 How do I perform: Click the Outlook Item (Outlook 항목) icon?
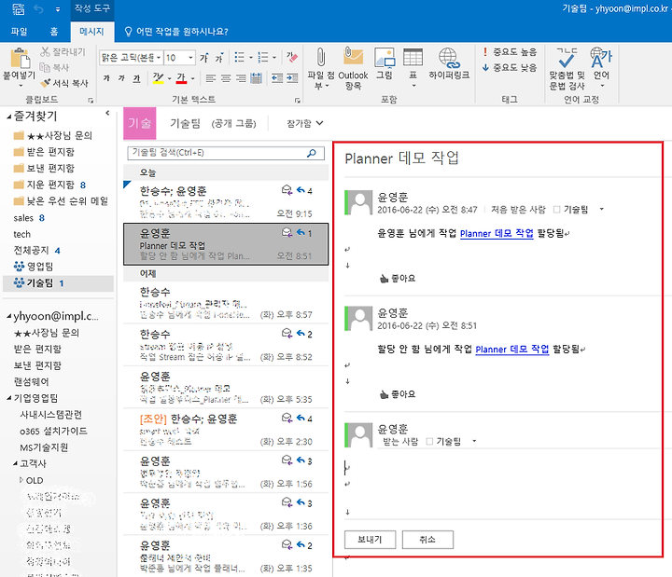(353, 68)
